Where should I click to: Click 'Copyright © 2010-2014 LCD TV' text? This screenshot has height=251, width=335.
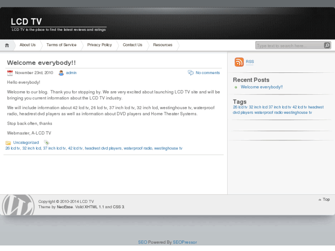(x=66, y=201)
